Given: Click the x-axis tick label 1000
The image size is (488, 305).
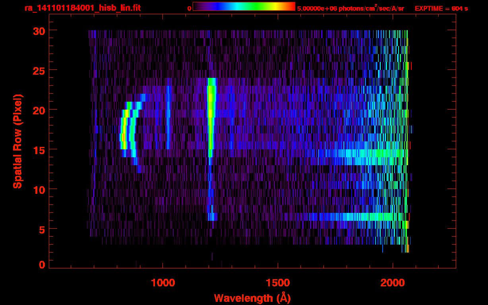Looking at the screenshot, I should tap(163, 283).
